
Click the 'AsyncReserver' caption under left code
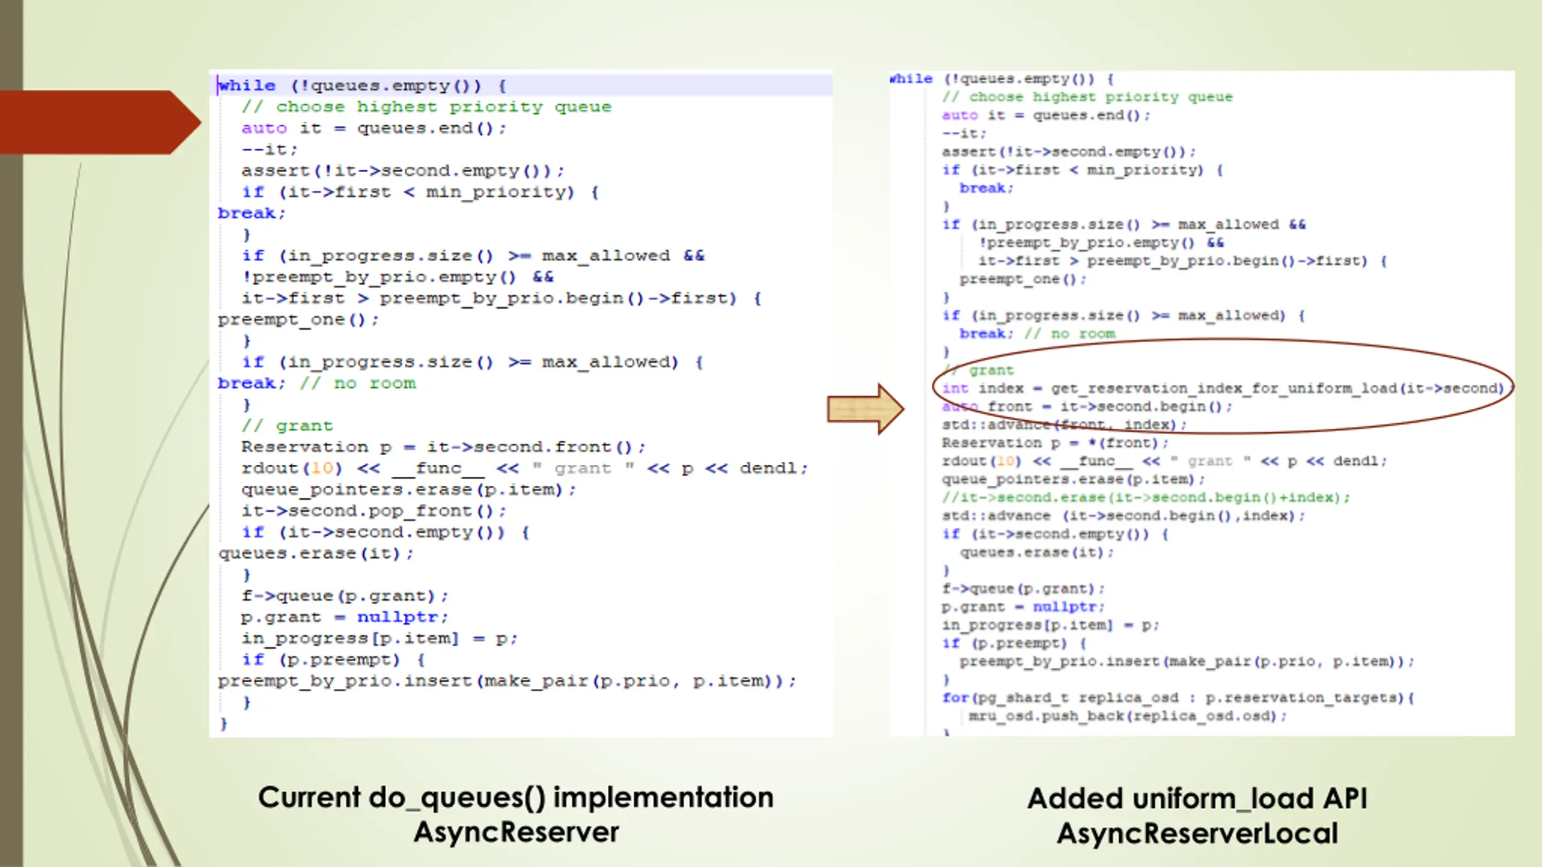tap(516, 833)
